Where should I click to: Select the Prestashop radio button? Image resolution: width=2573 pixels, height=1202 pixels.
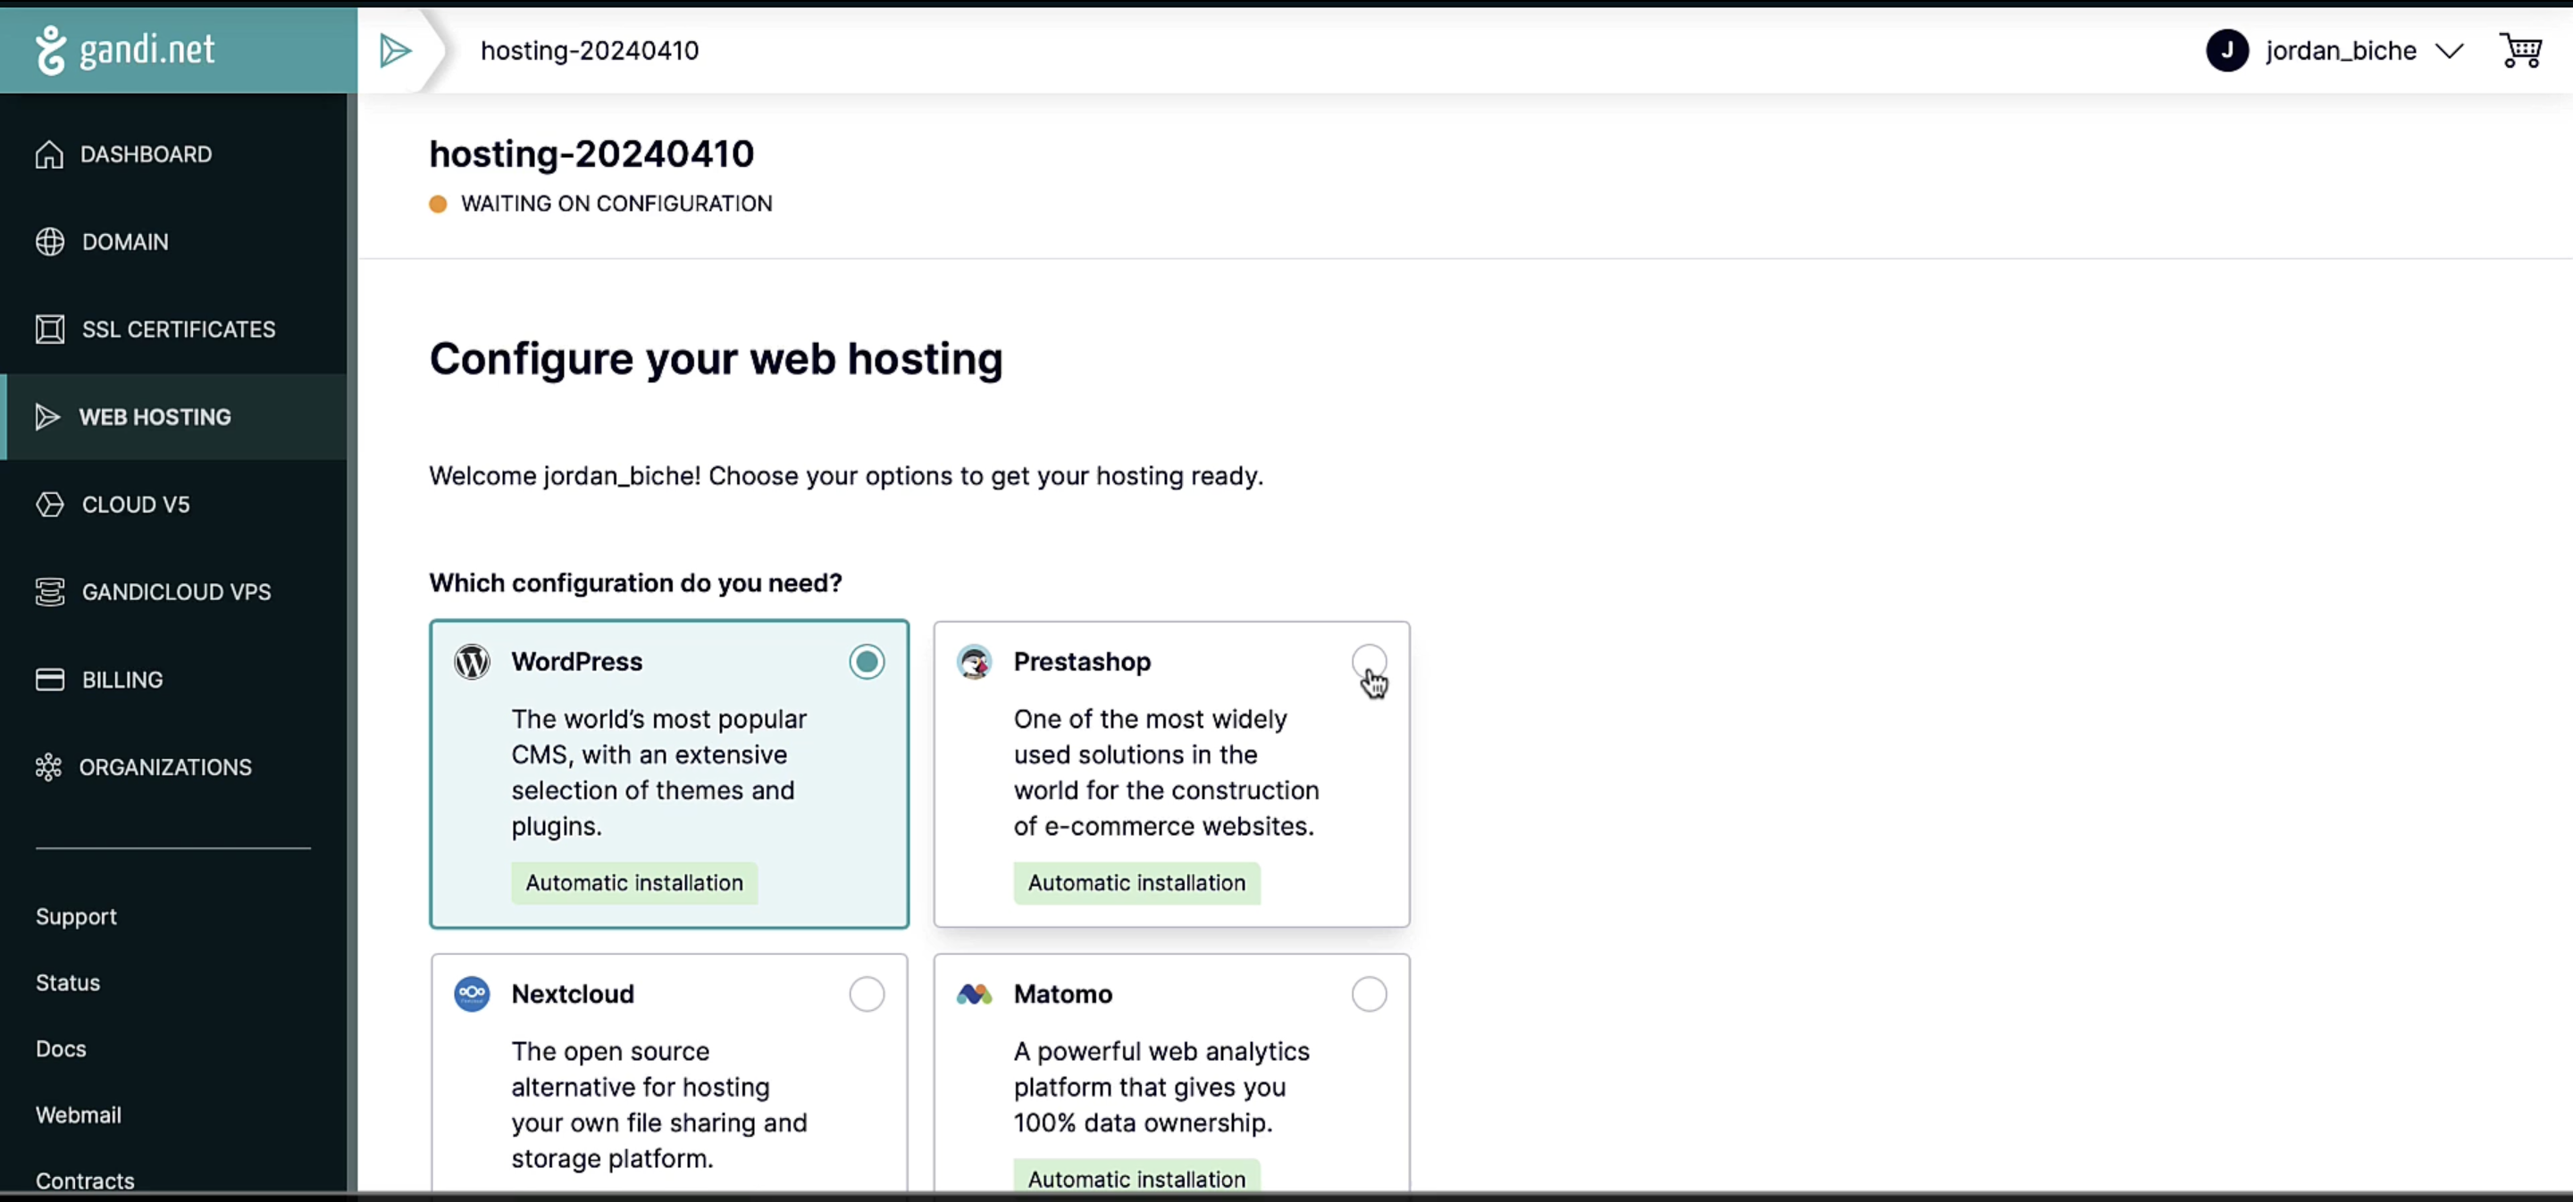tap(1370, 662)
